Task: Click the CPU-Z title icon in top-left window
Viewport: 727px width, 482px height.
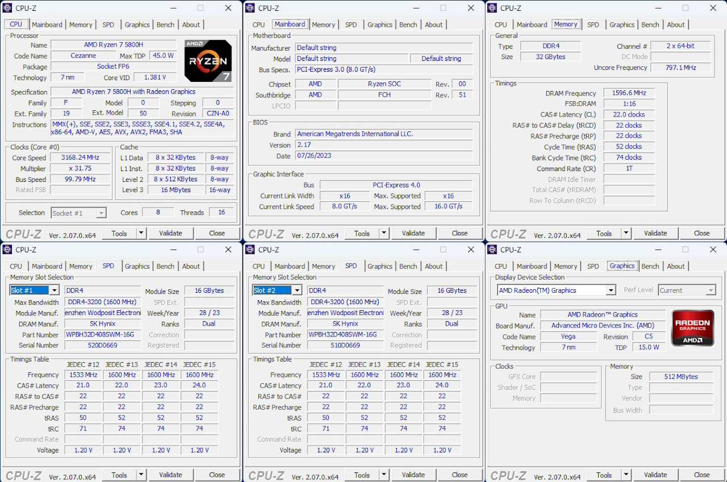Action: click(7, 8)
